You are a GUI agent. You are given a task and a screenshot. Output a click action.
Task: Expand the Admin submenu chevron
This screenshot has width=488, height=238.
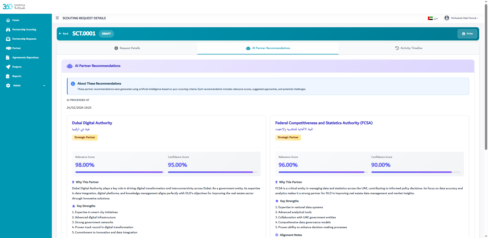[x=44, y=86]
